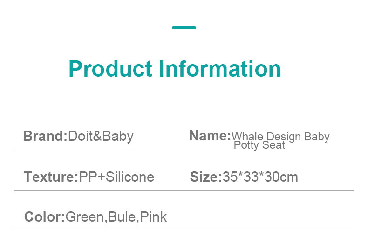Click the word Information in the heading
This screenshot has height=249, width=368.
[220, 69]
